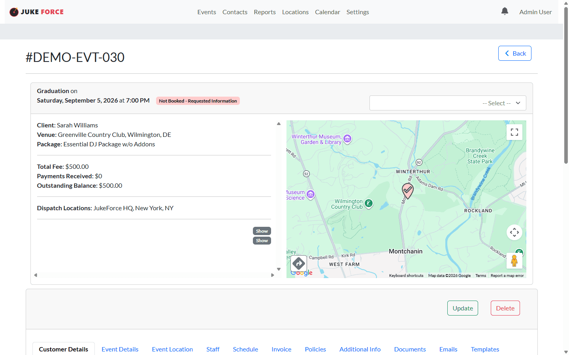This screenshot has height=355, width=569.
Task: Go back using the Back button
Action: 514,53
